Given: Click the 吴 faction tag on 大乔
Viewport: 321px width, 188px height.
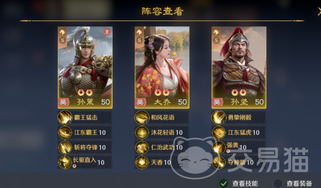Looking at the screenshot, I should 140,102.
